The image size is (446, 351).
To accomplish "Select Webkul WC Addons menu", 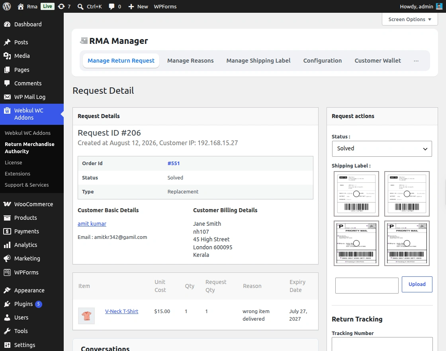I will [x=32, y=114].
